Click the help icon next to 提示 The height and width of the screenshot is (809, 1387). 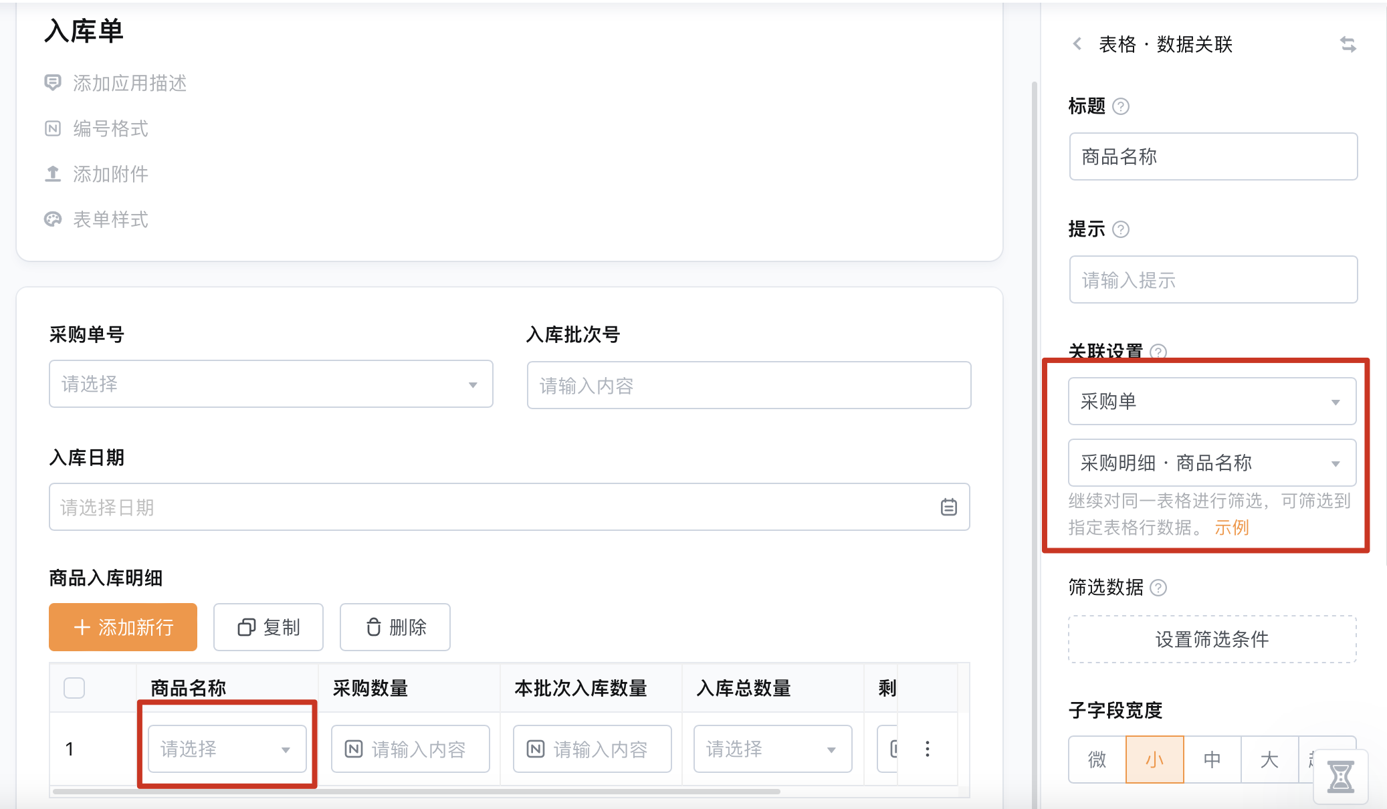tap(1121, 229)
